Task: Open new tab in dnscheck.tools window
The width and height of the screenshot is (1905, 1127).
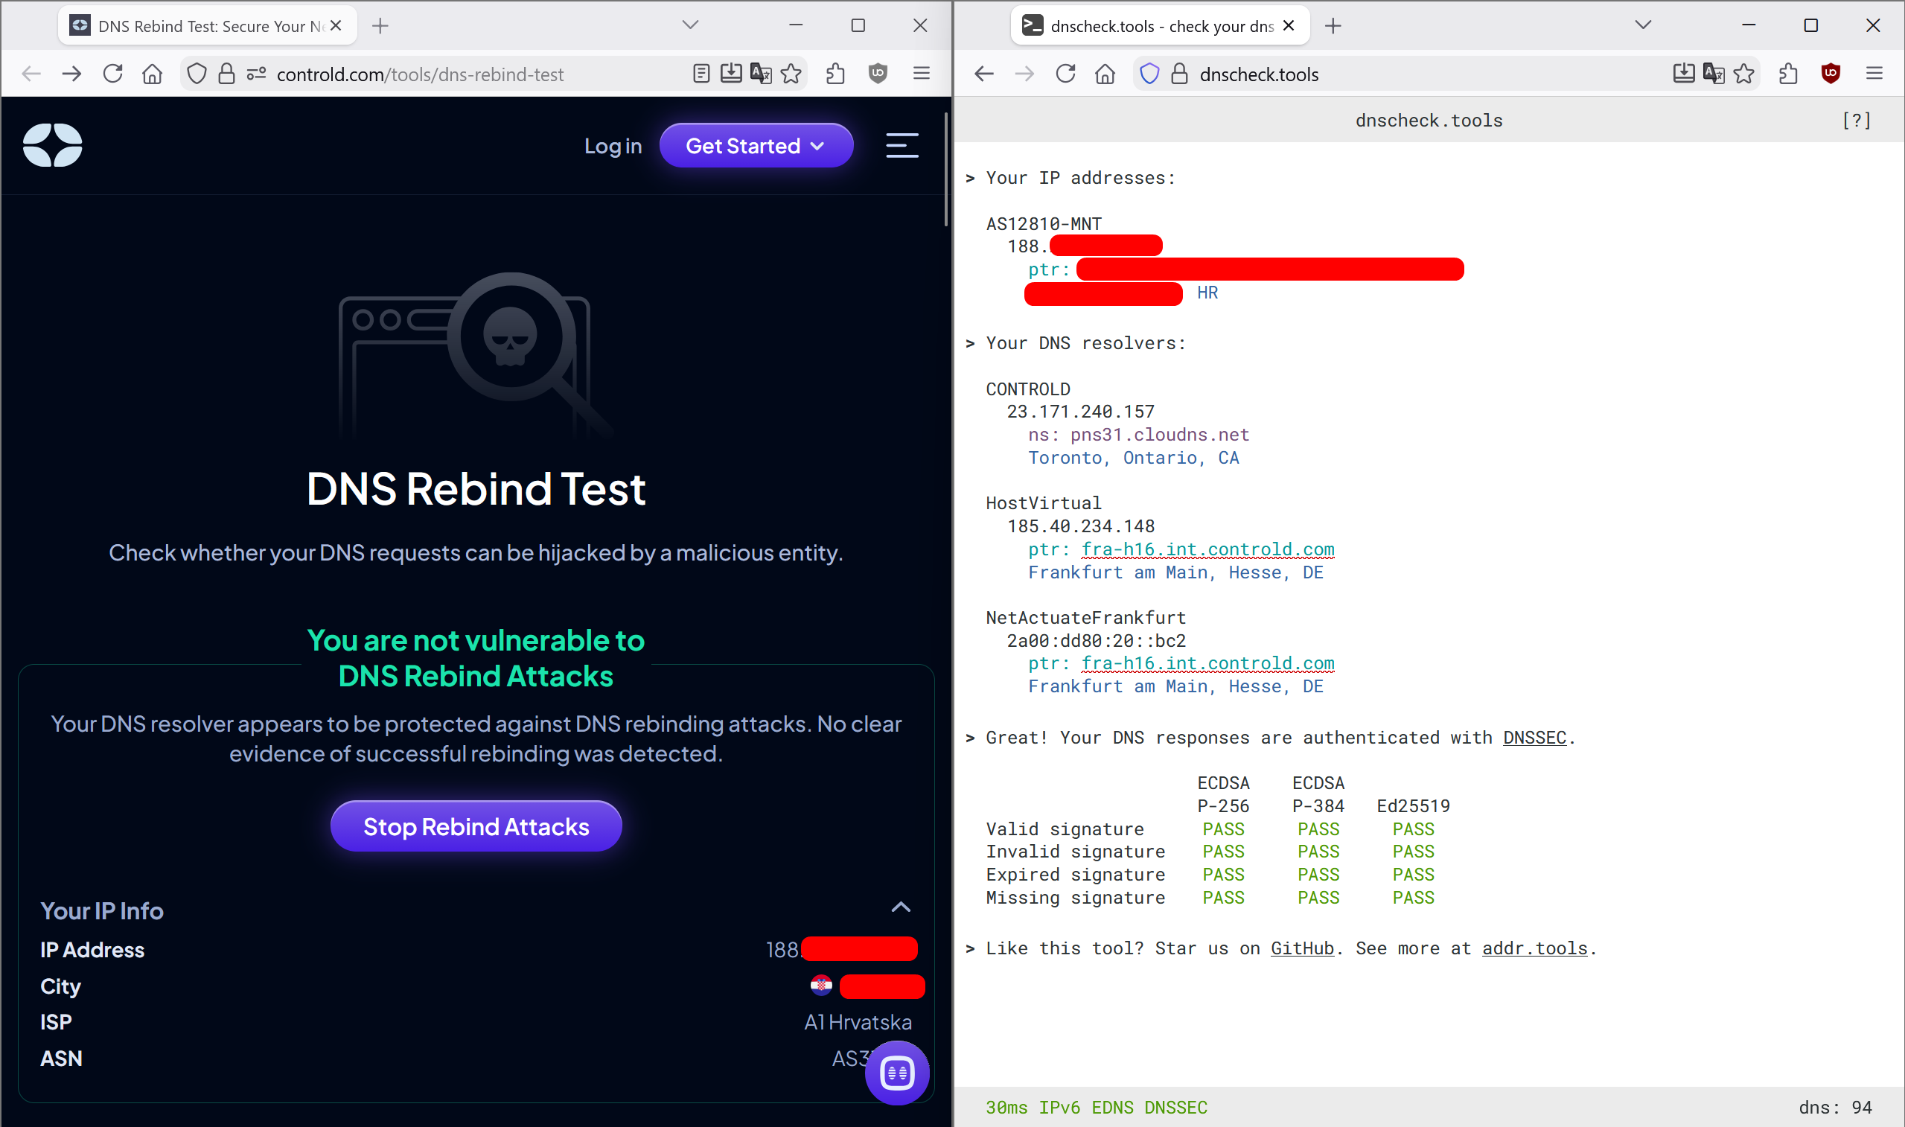Action: (1333, 26)
